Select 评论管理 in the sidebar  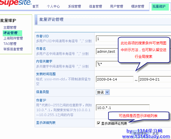click(10, 33)
